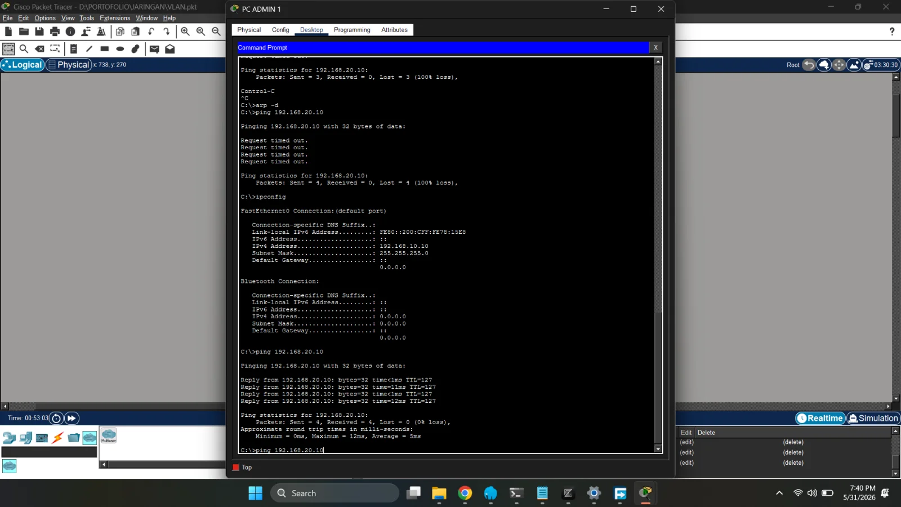This screenshot has width=901, height=507.
Task: Switch to Physical workspace view
Action: pyautogui.click(x=69, y=65)
